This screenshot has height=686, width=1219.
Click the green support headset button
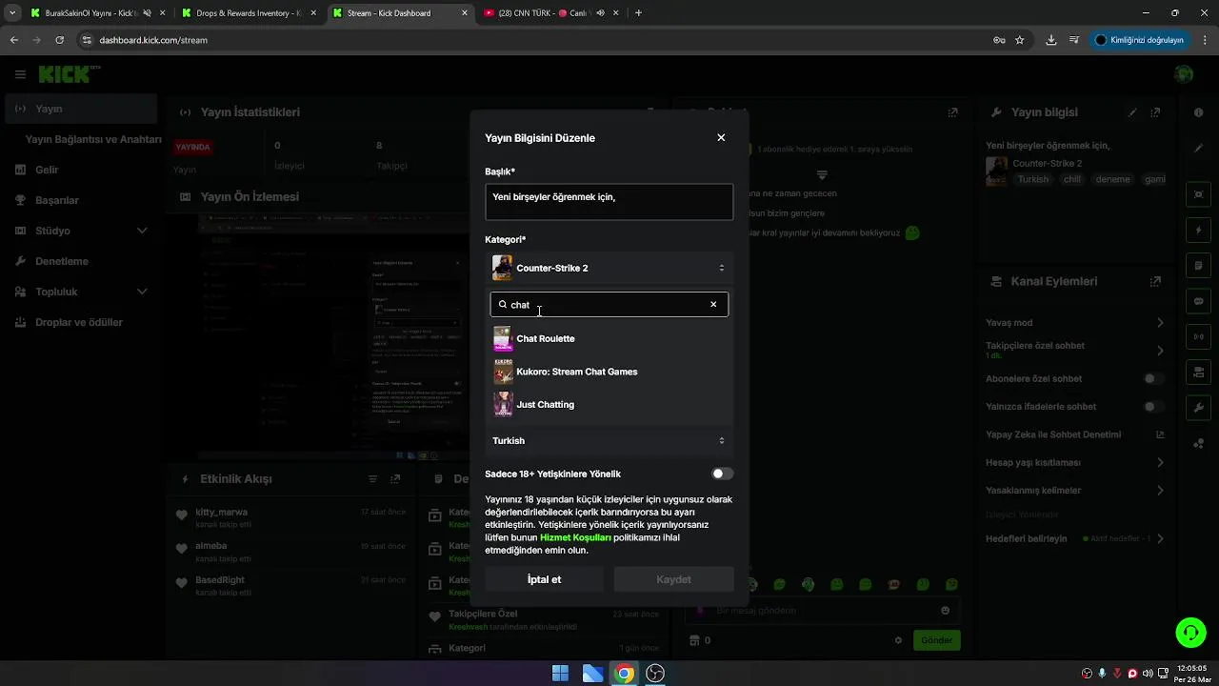click(1189, 632)
